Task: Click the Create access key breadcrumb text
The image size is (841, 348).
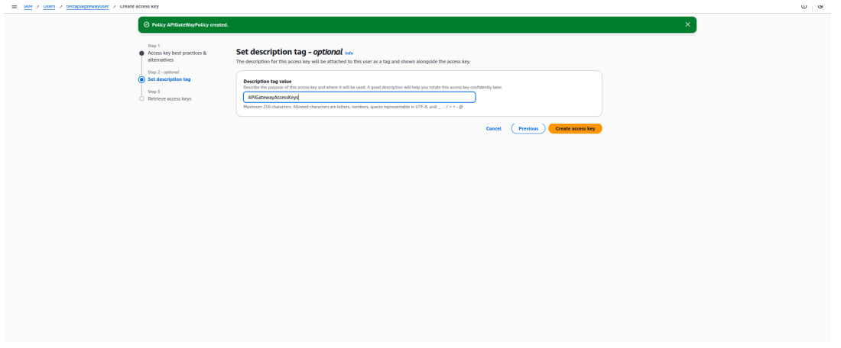Action: coord(139,5)
